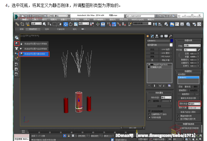Click the '转换为自定义图形' button
The height and width of the screenshot is (141, 207).
(x=188, y=112)
